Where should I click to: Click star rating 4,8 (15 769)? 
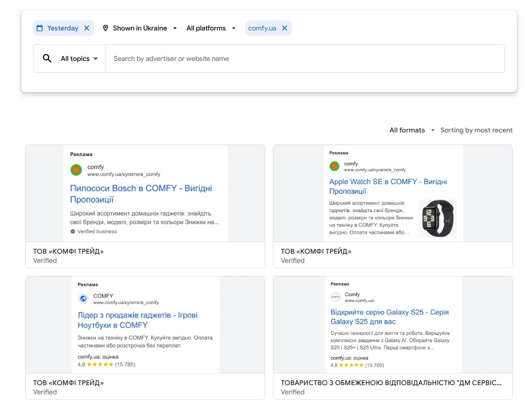[357, 365]
